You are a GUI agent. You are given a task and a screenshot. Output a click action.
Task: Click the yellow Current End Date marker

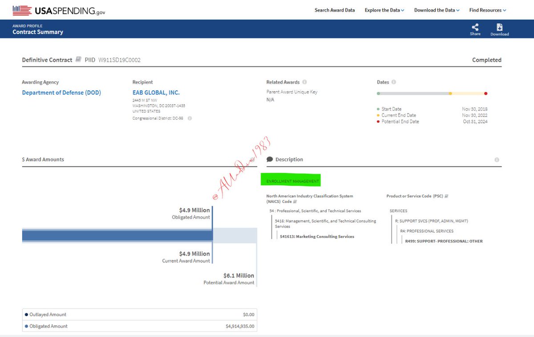coord(450,93)
